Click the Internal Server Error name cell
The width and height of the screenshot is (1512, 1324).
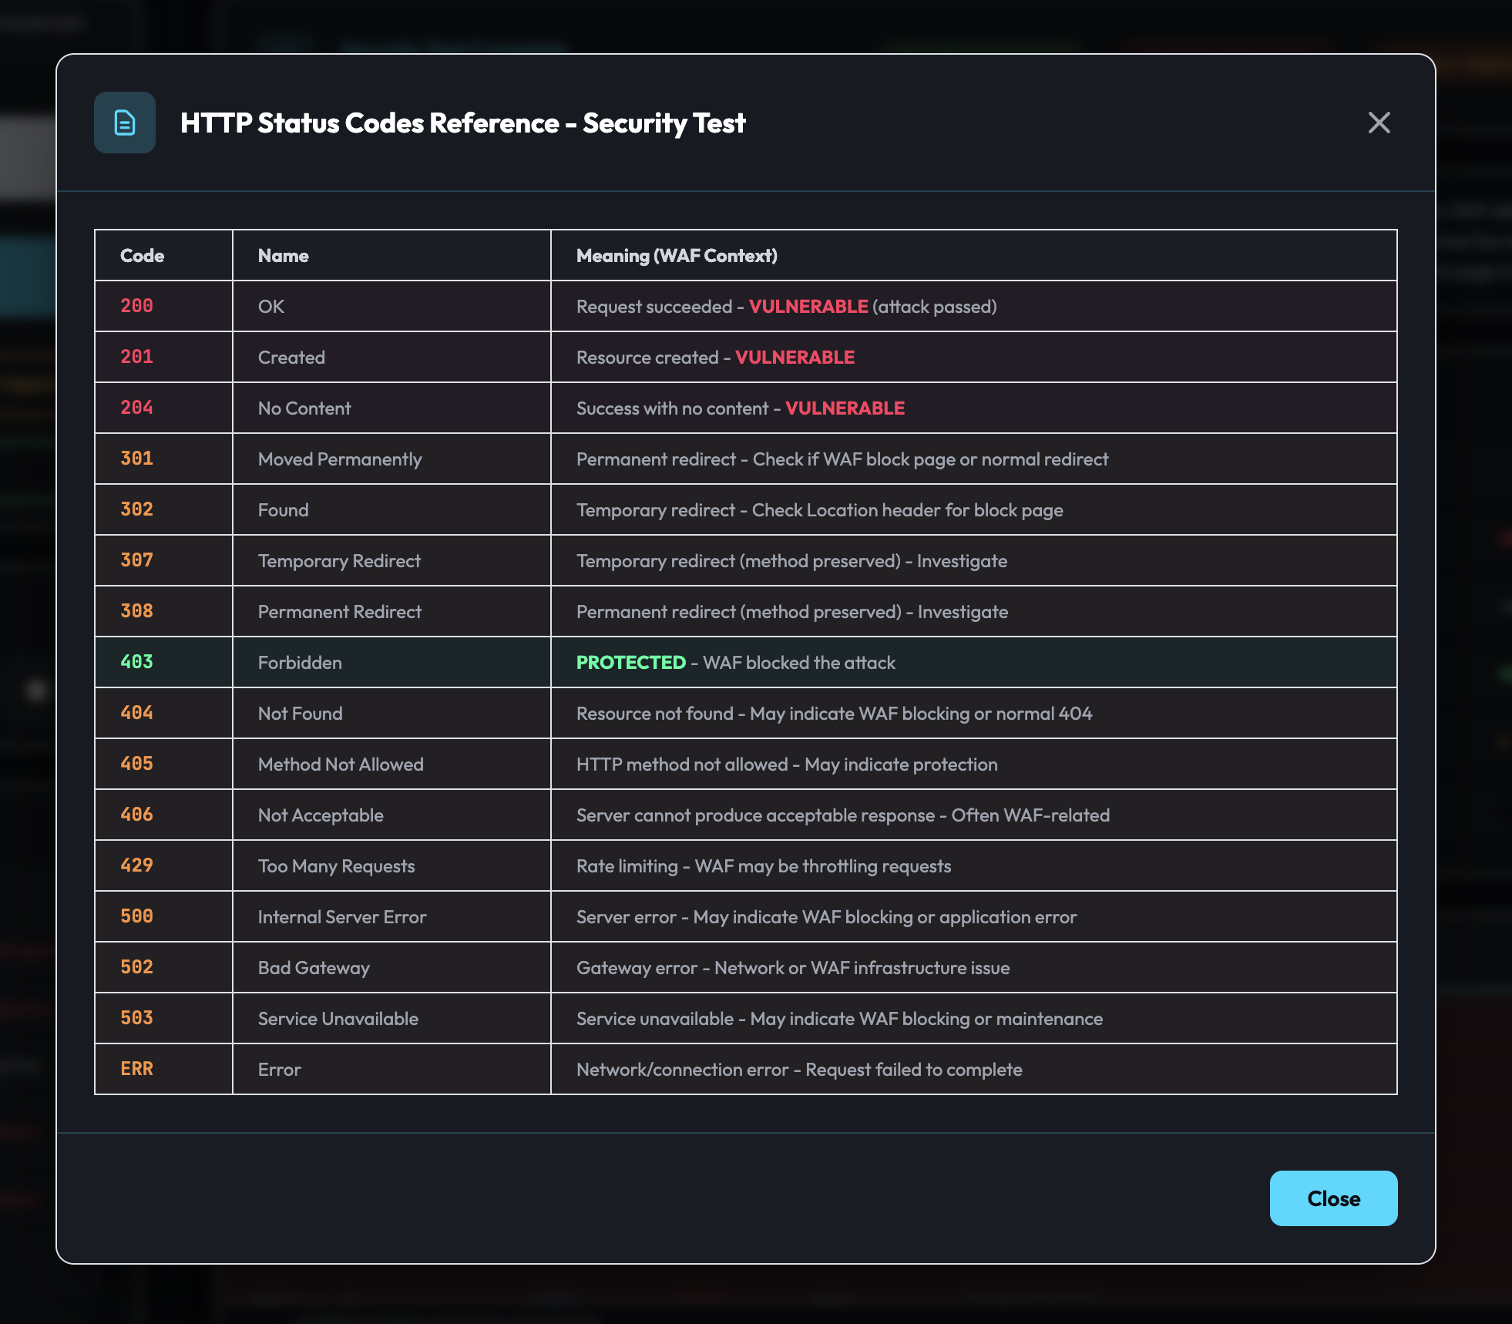(x=342, y=917)
